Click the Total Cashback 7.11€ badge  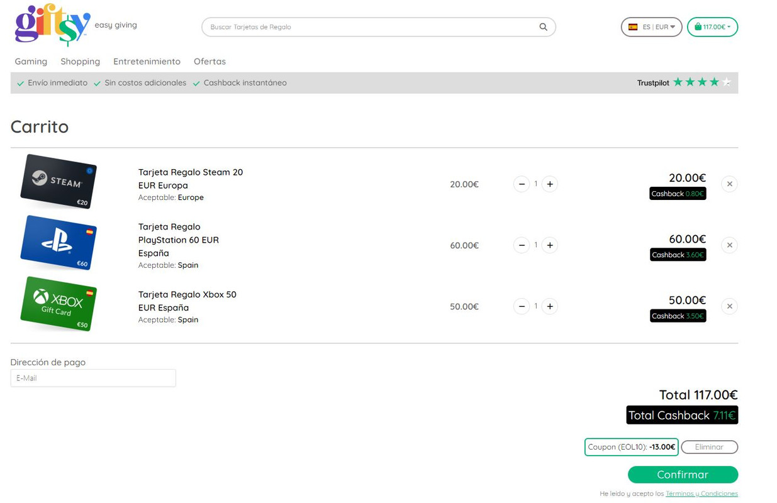pos(682,415)
